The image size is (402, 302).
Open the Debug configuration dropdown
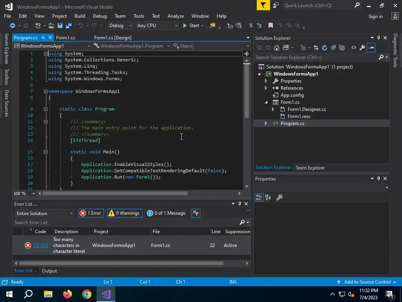pos(120,26)
